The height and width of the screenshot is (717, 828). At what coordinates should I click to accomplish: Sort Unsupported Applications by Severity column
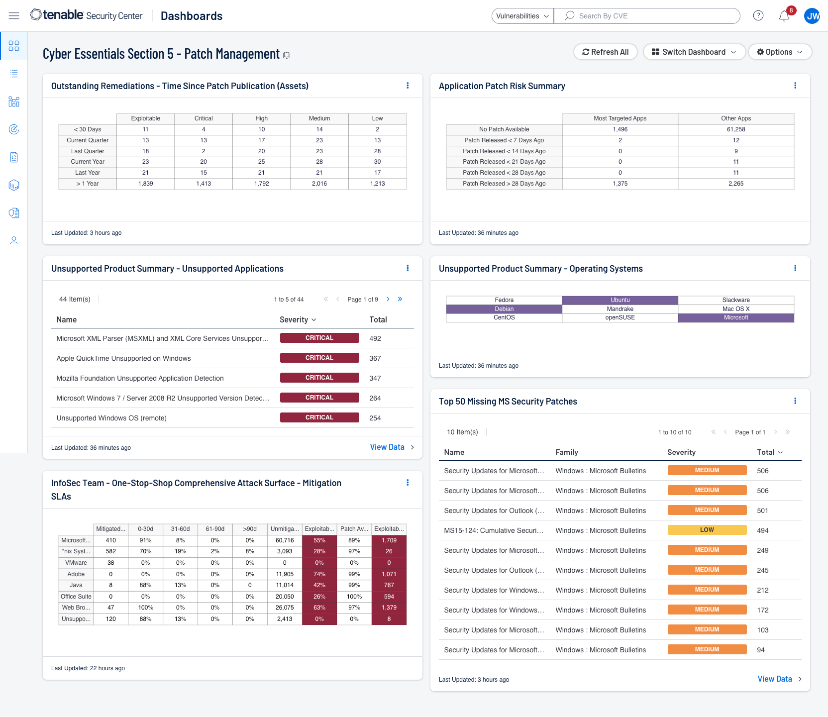coord(298,319)
